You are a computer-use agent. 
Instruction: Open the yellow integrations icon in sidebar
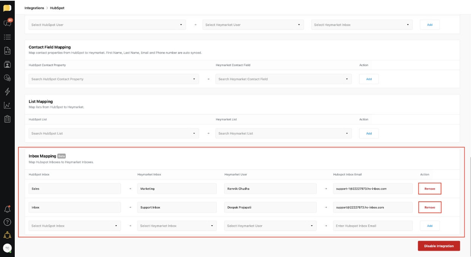point(7,235)
